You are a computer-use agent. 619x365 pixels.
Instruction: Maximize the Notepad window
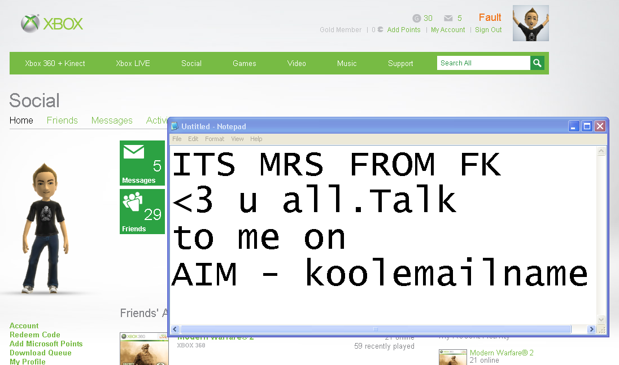tap(587, 126)
